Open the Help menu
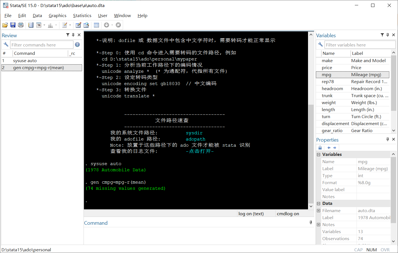 click(x=142, y=16)
